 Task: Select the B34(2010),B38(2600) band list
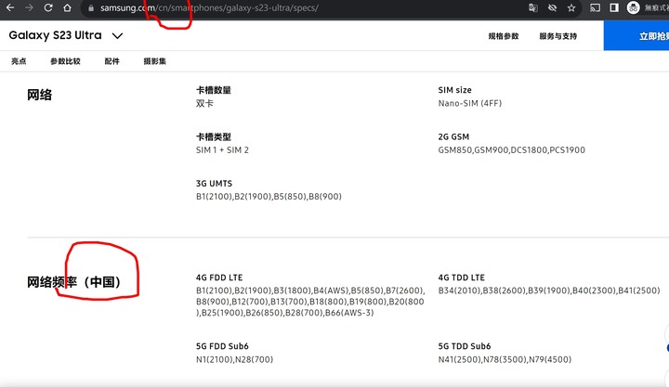pos(549,290)
